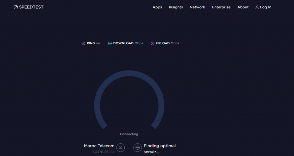The image size is (294, 156).
Task: Click the grey ping icon
Action: coord(83,43)
